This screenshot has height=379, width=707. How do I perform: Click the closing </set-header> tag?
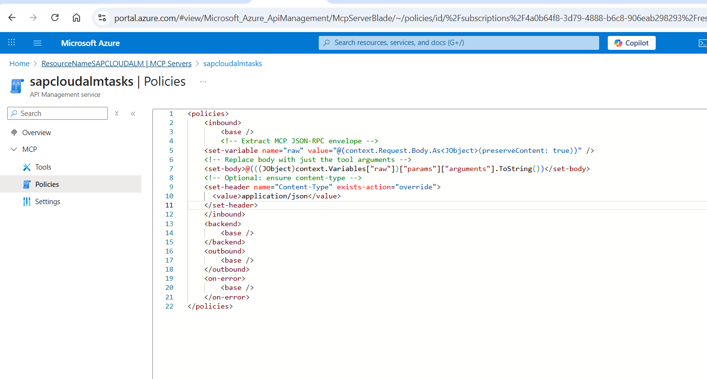[231, 206]
